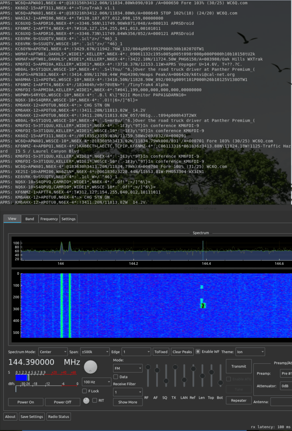Enable the F Lock checkbox
The image size is (292, 431).
pyautogui.click(x=84, y=391)
